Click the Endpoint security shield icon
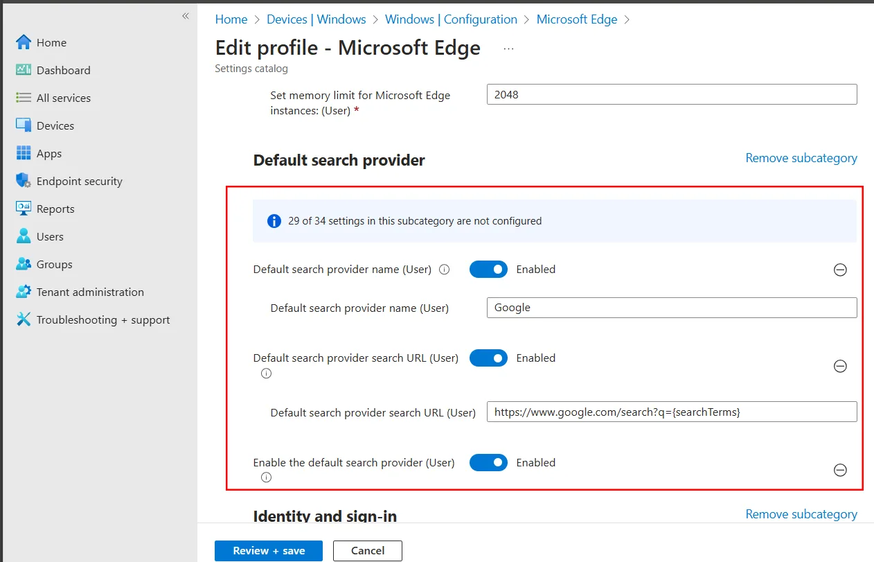This screenshot has height=562, width=874. point(24,181)
